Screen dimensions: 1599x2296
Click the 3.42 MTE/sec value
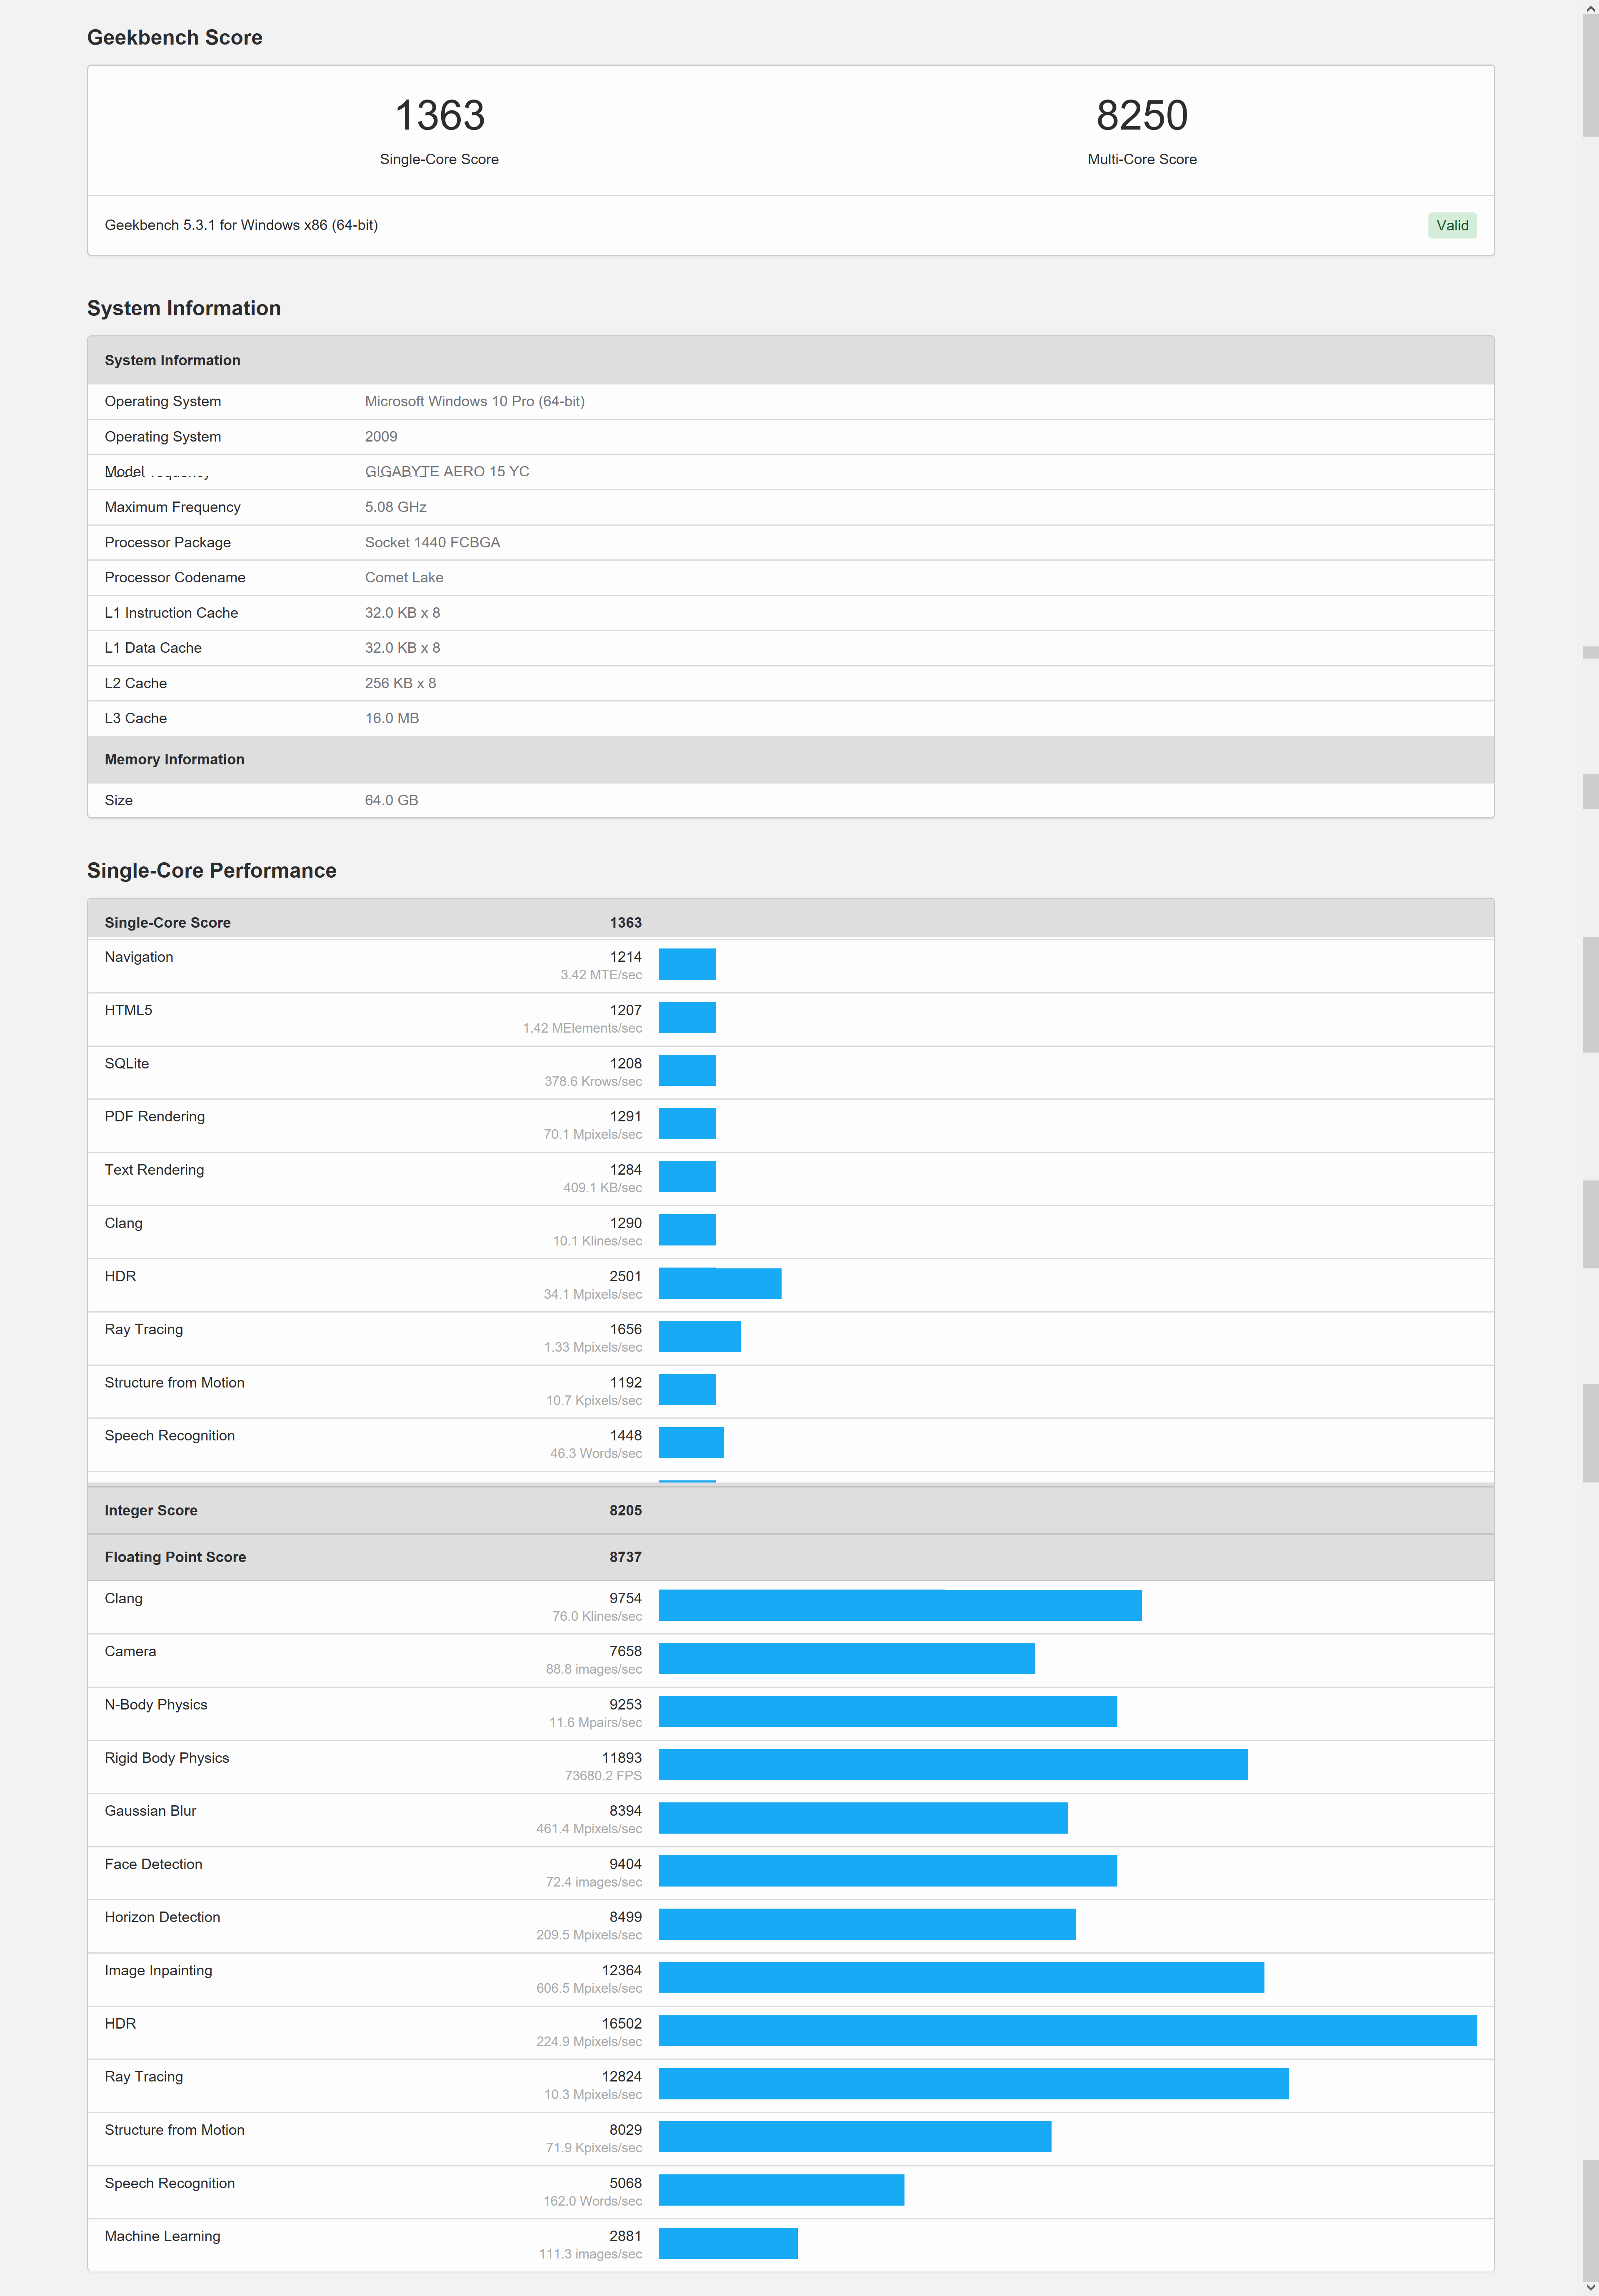[x=601, y=975]
